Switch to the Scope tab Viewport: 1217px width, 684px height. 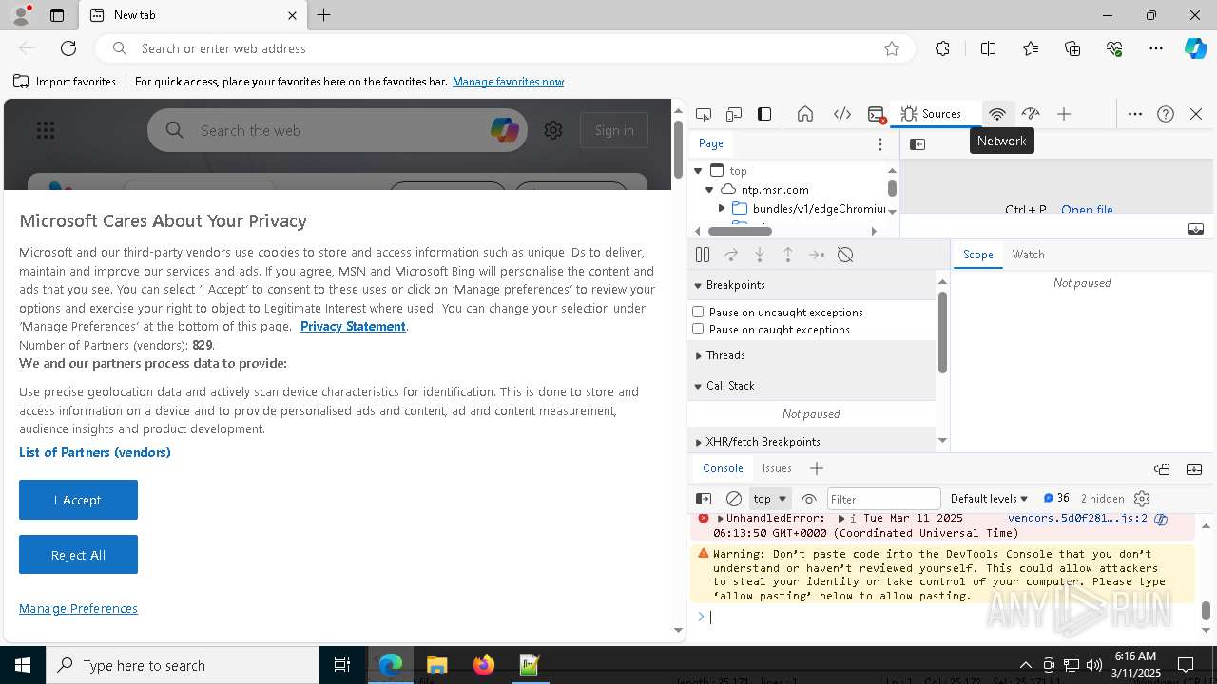977,255
